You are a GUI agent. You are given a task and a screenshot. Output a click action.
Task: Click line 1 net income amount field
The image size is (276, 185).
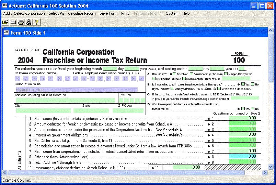[243, 118]
